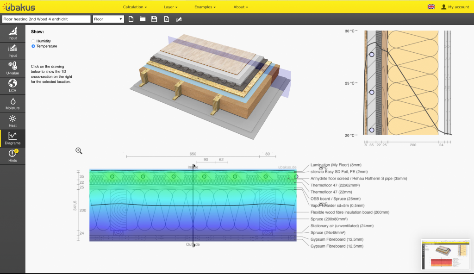
Task: Click the new document icon
Action: tap(131, 19)
